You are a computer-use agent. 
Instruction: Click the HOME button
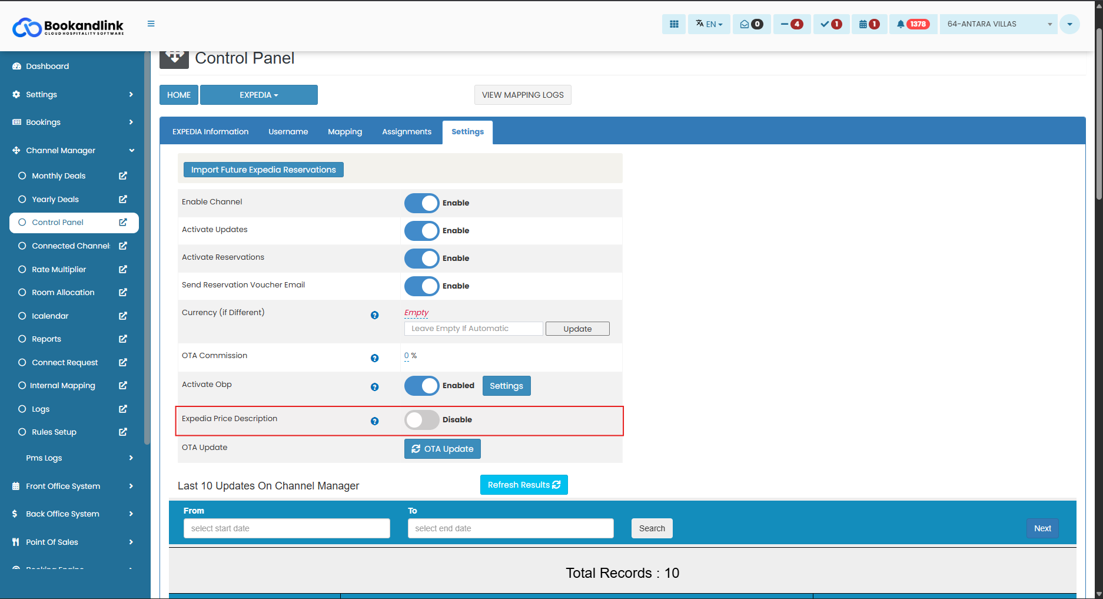click(179, 95)
